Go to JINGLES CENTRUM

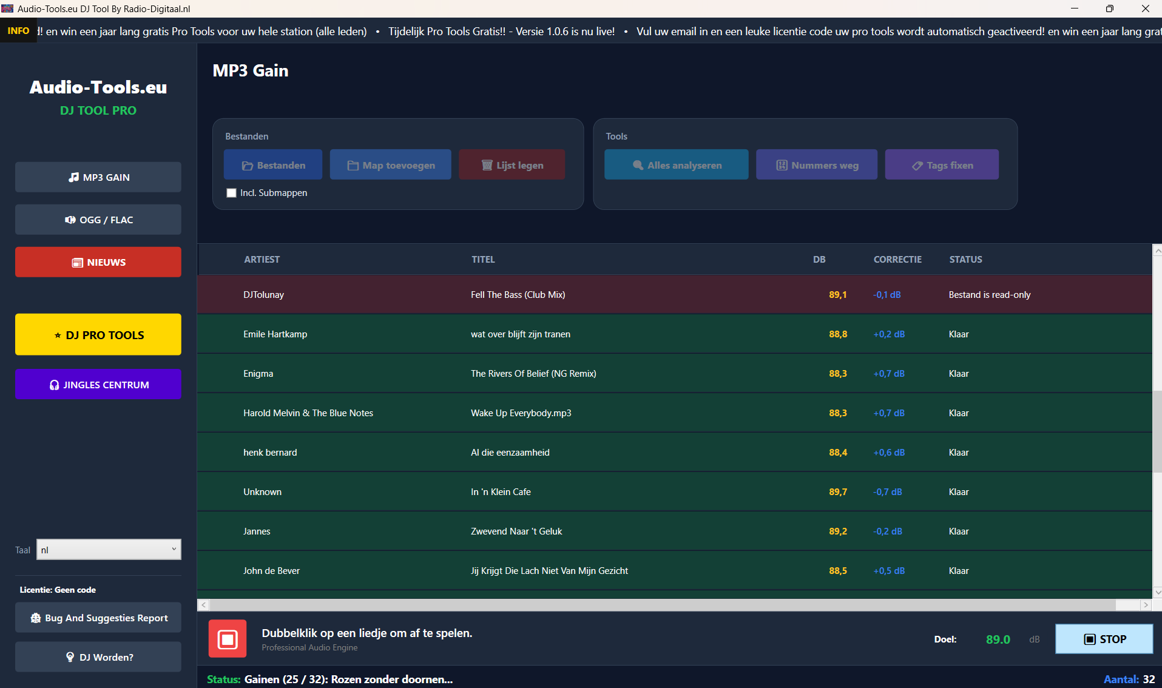tap(98, 384)
